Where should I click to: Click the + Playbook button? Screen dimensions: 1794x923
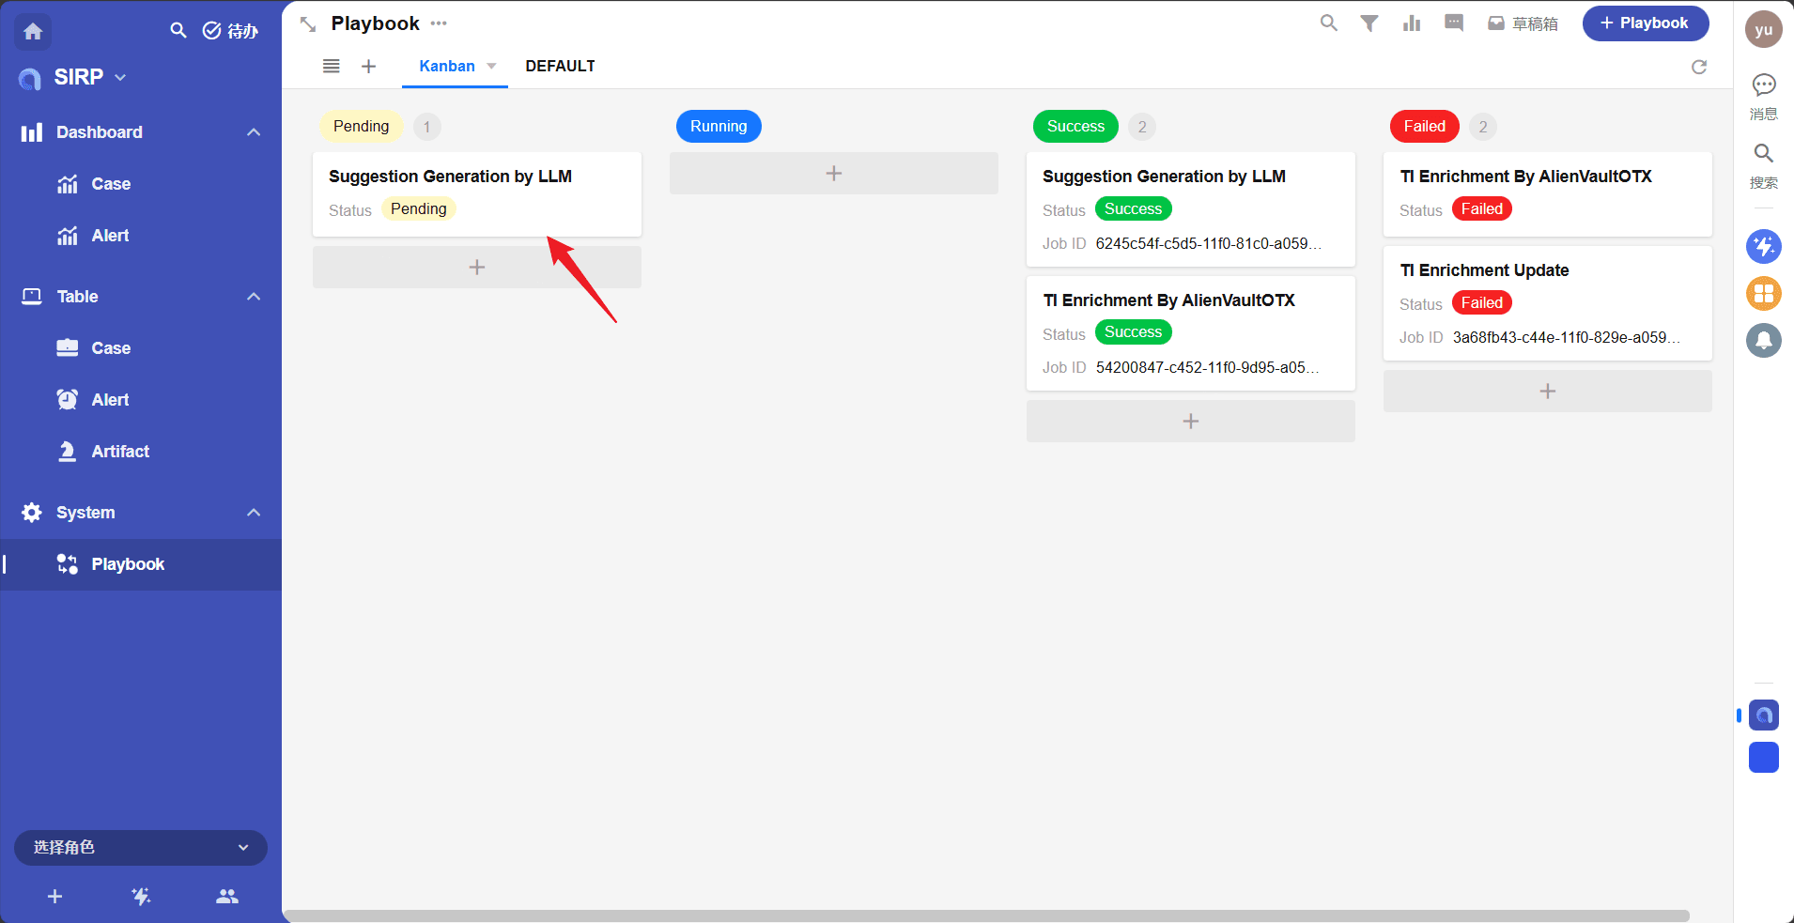click(x=1645, y=23)
